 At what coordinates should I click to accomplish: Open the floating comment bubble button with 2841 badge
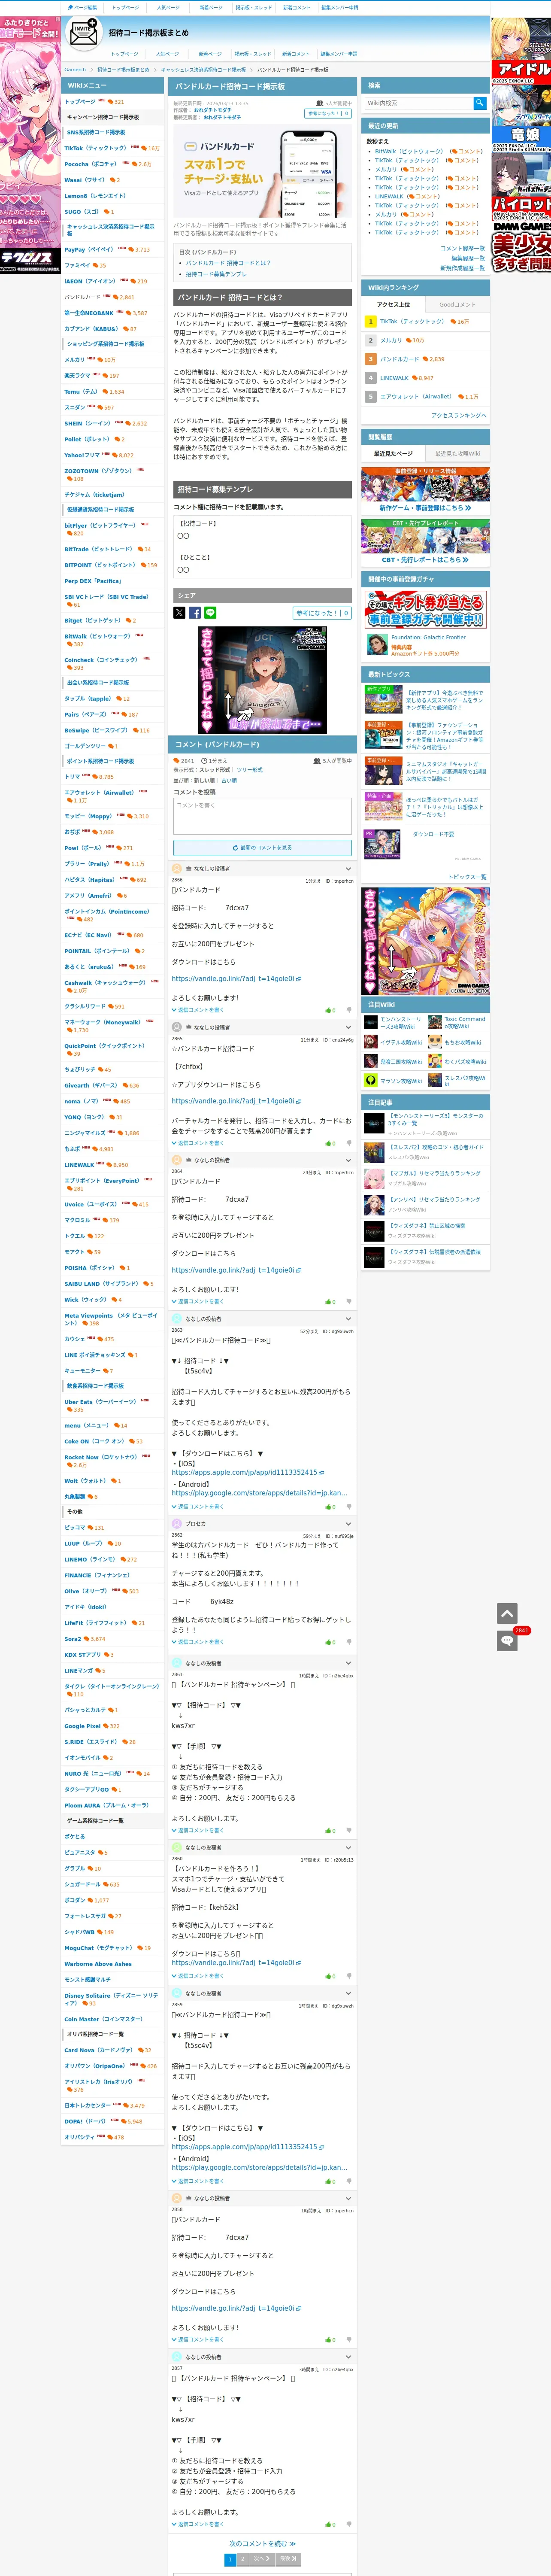507,1641
